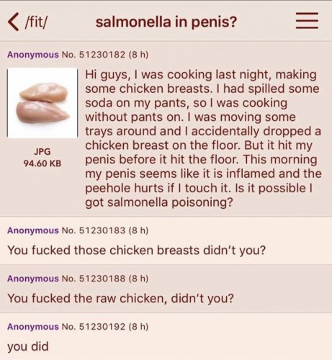Open the chicken breast thumbnail image

tap(42, 103)
